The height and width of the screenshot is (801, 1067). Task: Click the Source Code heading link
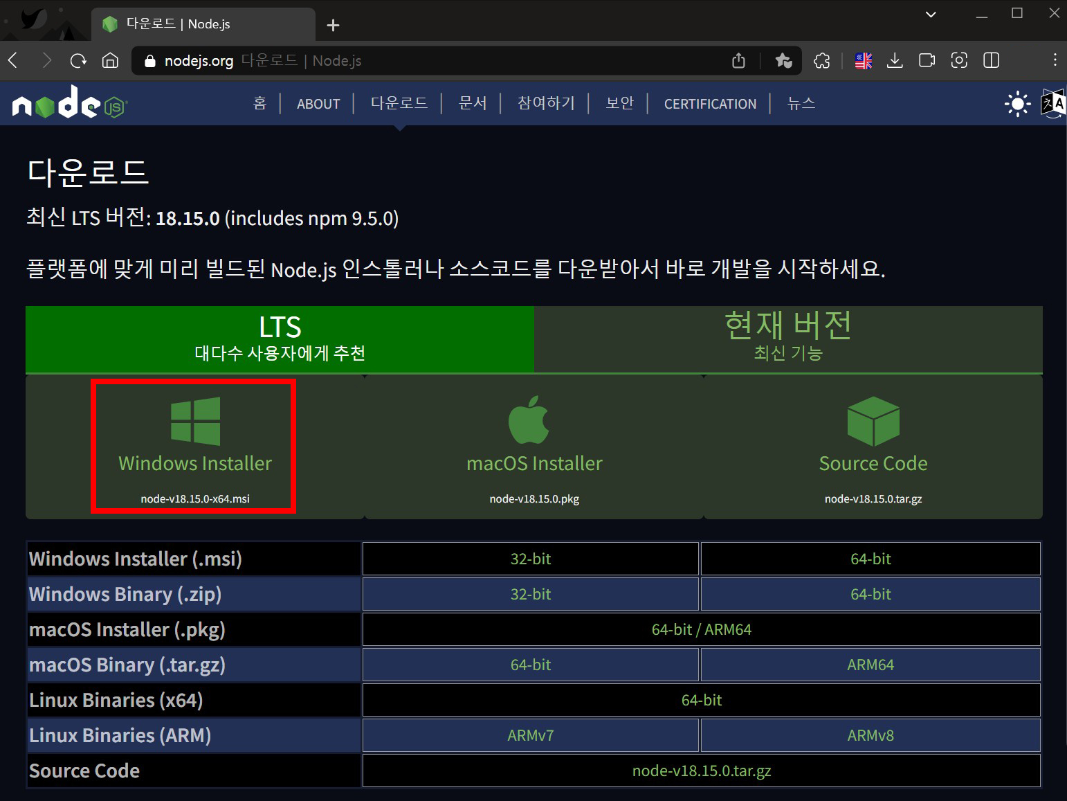pos(873,463)
